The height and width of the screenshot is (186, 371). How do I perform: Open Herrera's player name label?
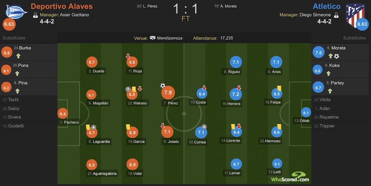point(231,103)
